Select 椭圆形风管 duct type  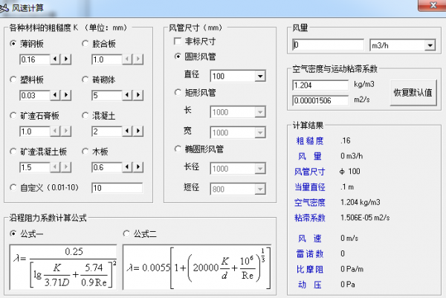(178, 149)
